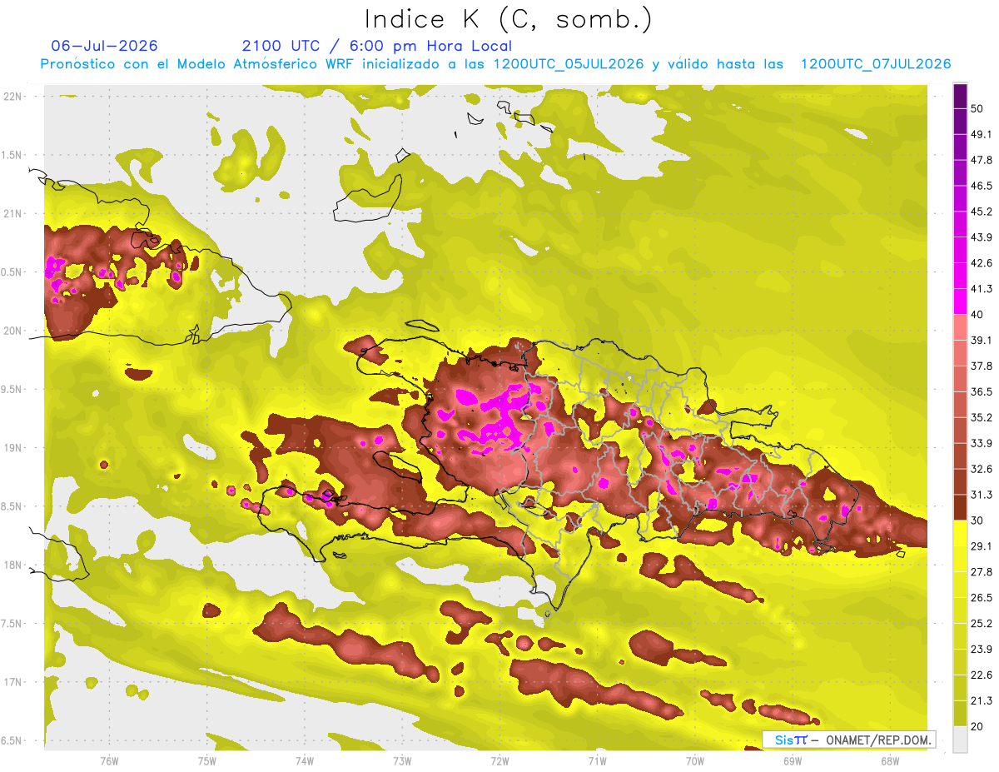Click the colorbar value '41.3'
999x772 pixels.
tap(982, 289)
